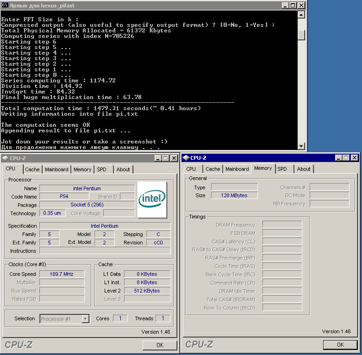Click the hexus_pifast console title bar

coord(153,5)
